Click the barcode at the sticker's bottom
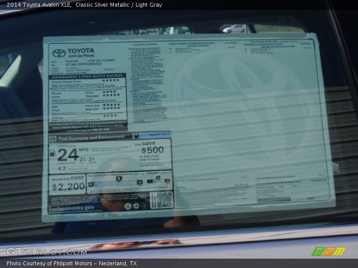This screenshot has height=268, width=358. 273,200
